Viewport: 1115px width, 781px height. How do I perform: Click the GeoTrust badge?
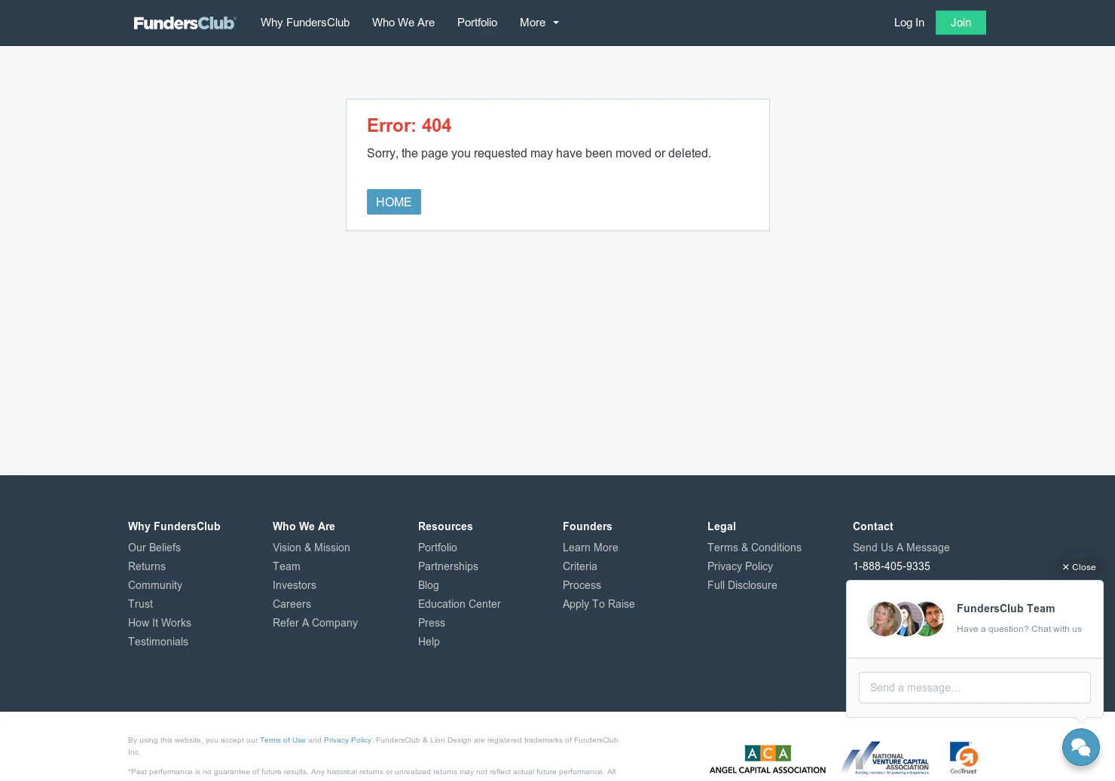(x=964, y=758)
